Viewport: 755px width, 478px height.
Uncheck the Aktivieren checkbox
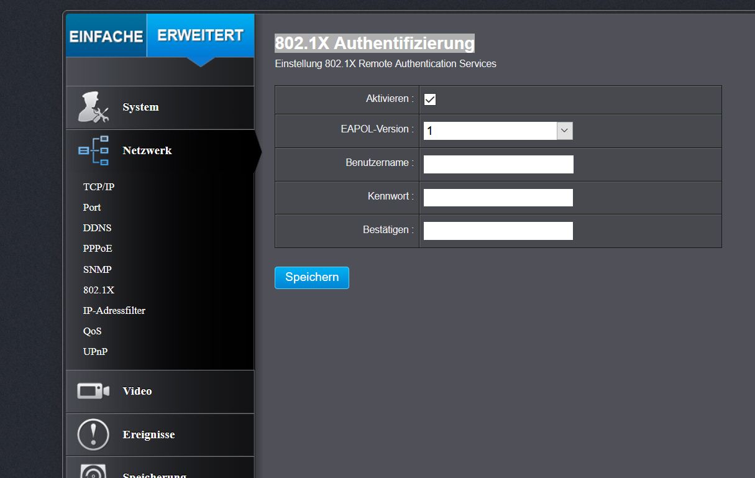pos(430,99)
